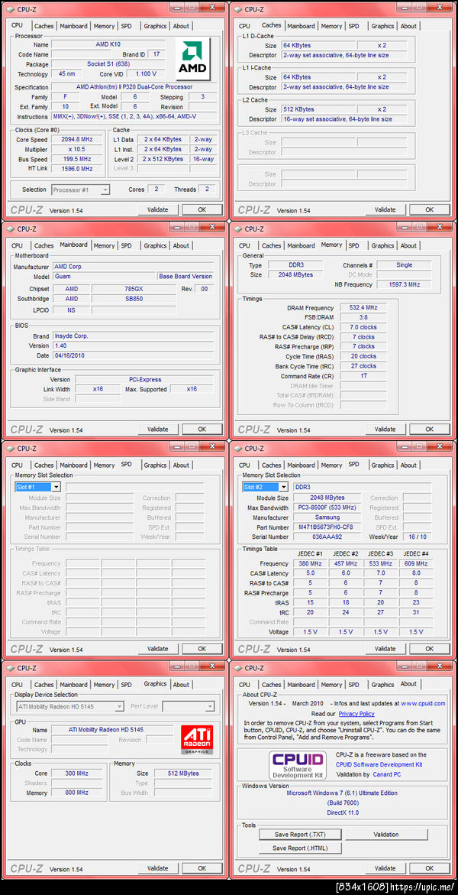Click title bar icon of the Memory tab window
458x895 pixels.
click(x=238, y=229)
